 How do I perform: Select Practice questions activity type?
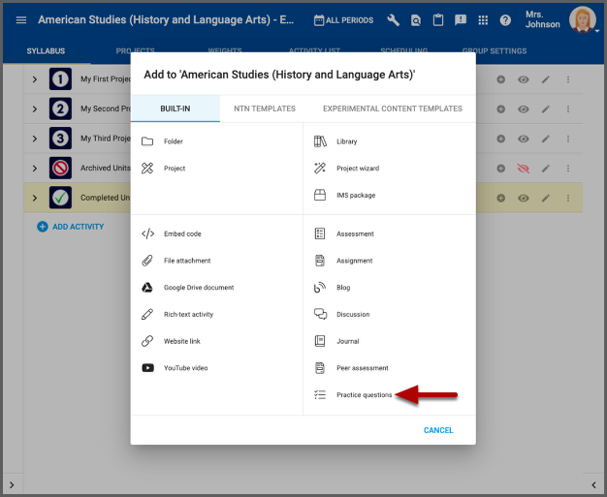coord(364,395)
